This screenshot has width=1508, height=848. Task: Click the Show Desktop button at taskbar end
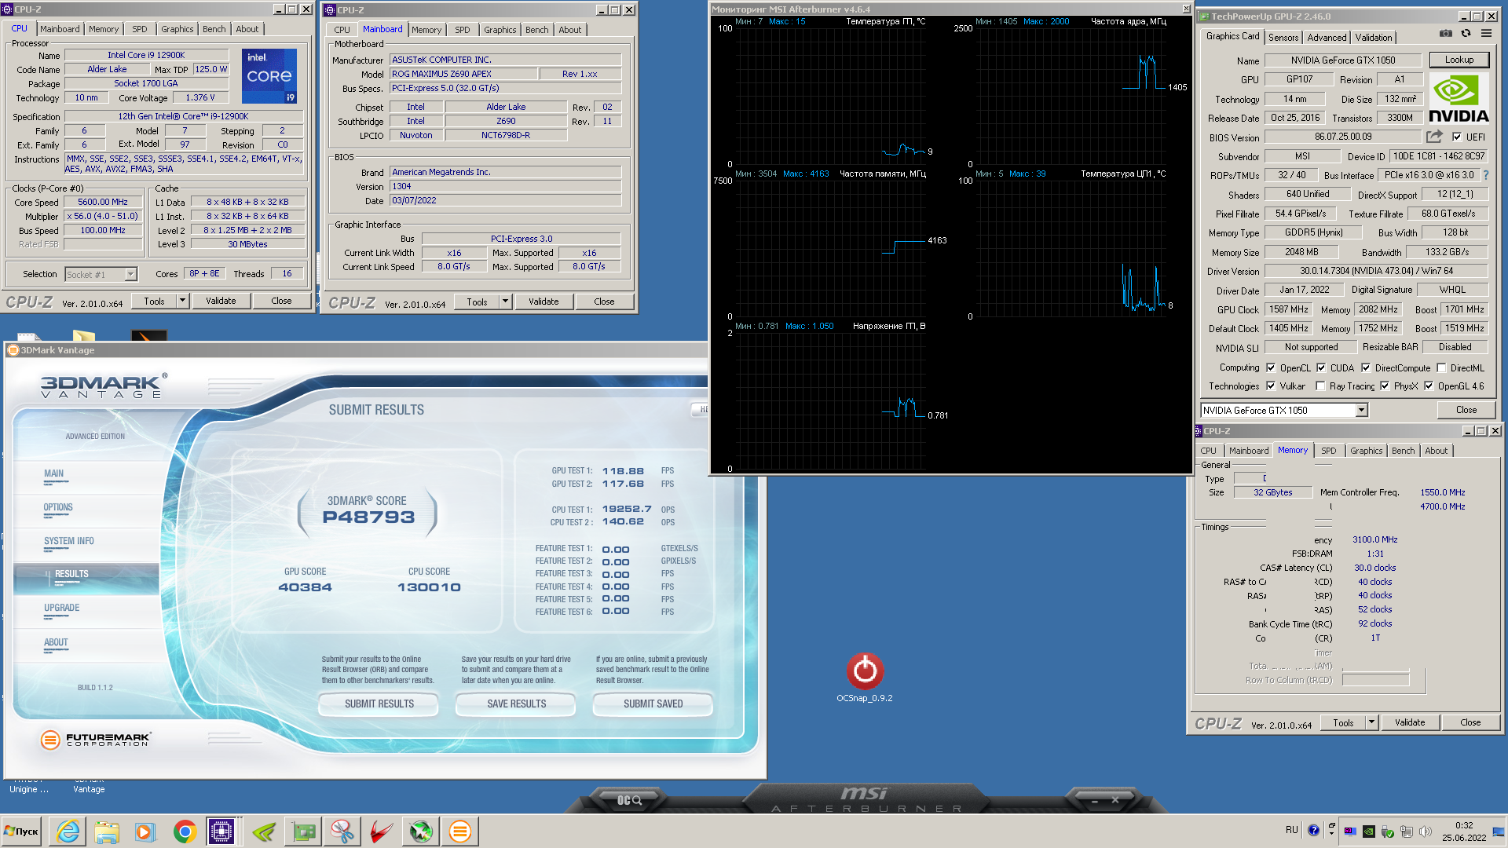click(x=1499, y=832)
